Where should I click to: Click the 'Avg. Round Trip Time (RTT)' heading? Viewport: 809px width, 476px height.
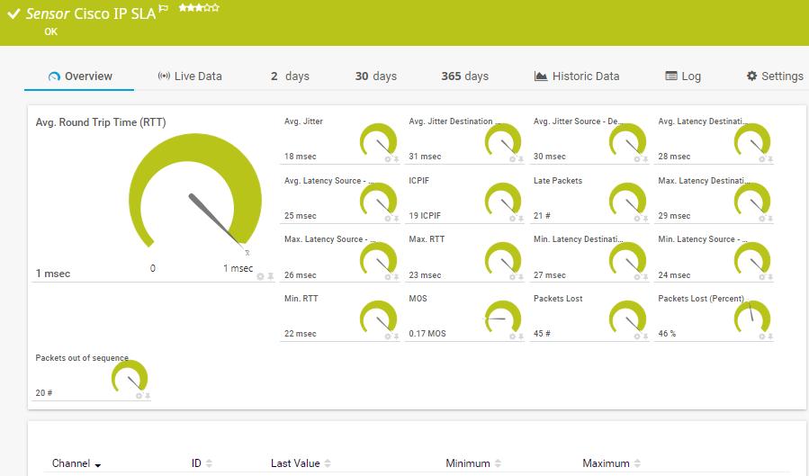[101, 122]
